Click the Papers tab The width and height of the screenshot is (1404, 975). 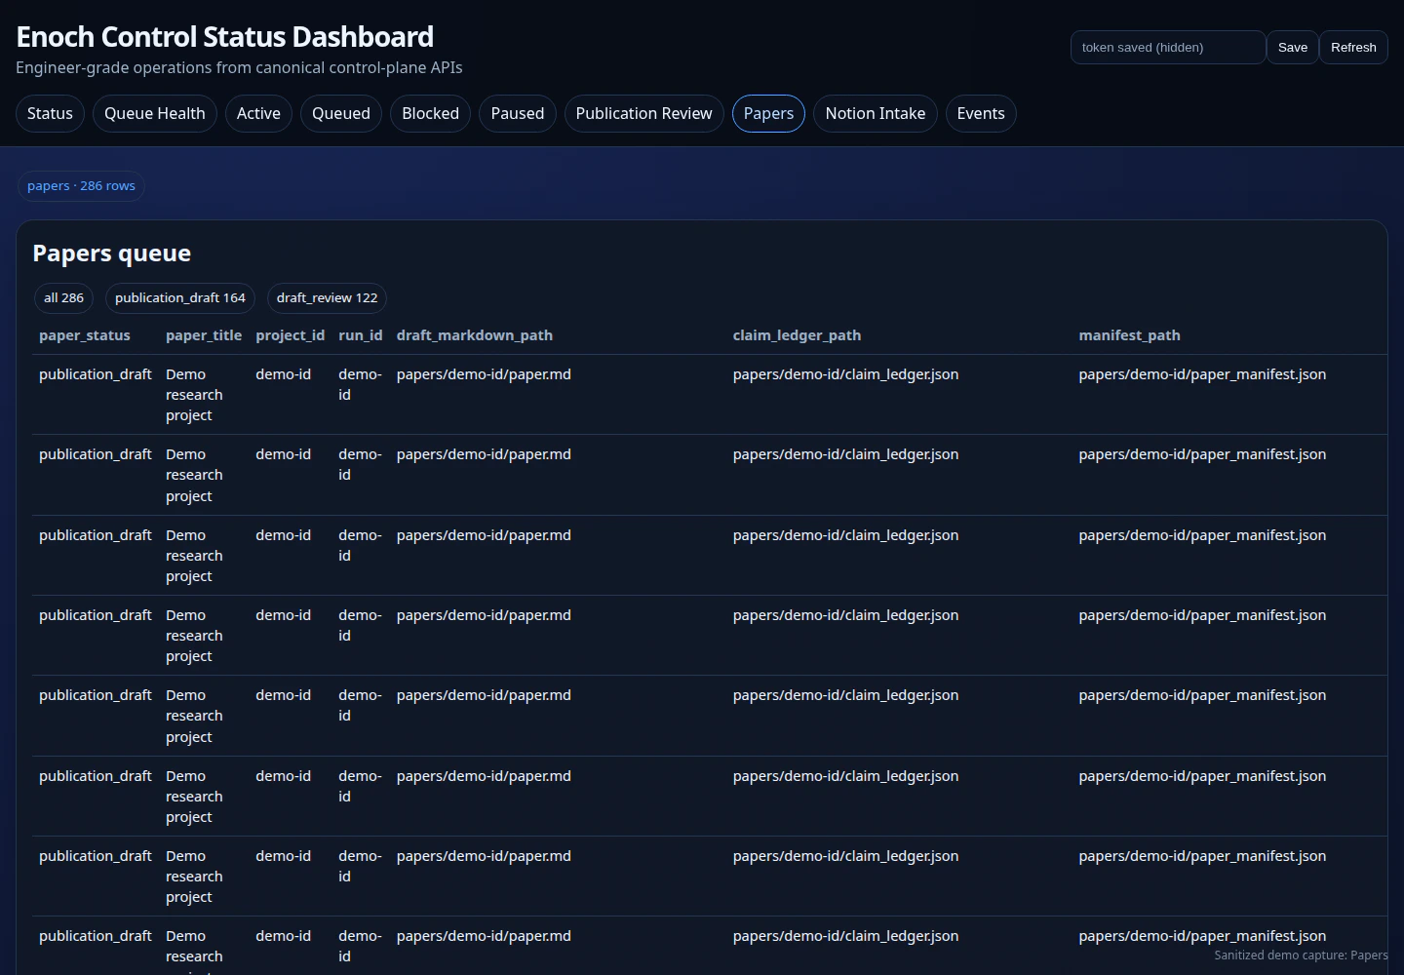[768, 113]
